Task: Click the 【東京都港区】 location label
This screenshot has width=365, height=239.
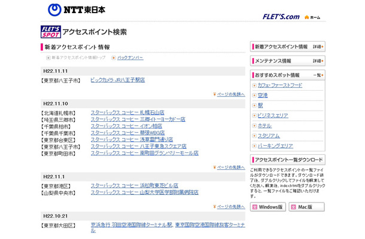Action: pyautogui.click(x=56, y=186)
